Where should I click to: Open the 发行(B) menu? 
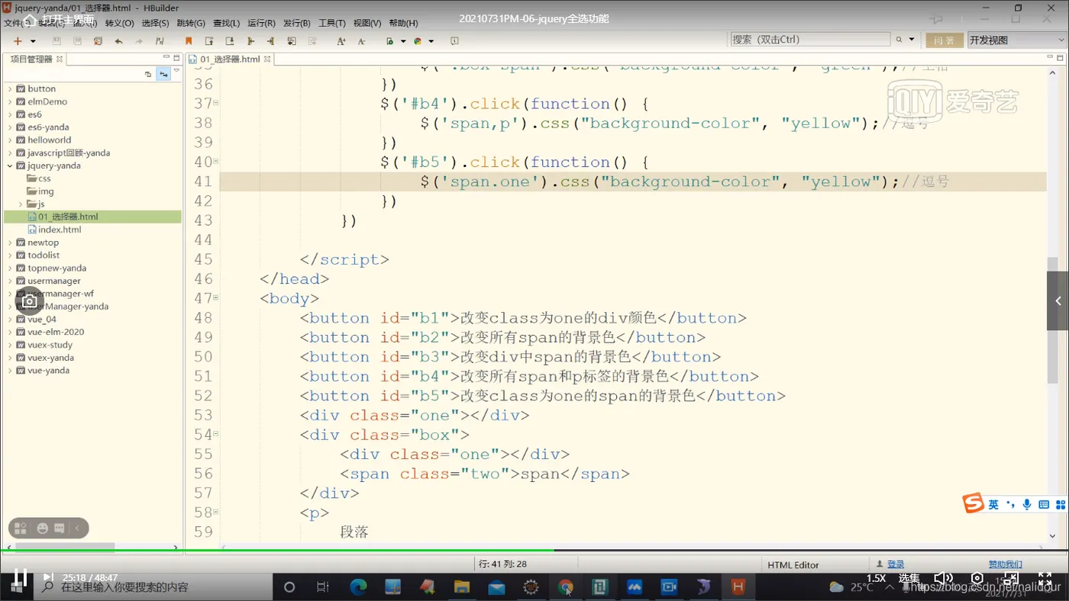297,24
